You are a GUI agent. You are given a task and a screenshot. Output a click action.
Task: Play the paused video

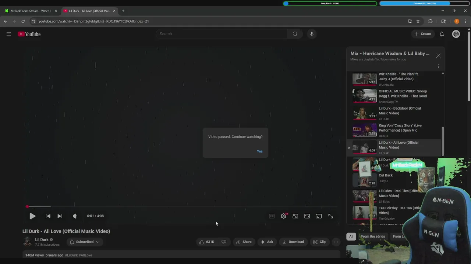tap(32, 216)
